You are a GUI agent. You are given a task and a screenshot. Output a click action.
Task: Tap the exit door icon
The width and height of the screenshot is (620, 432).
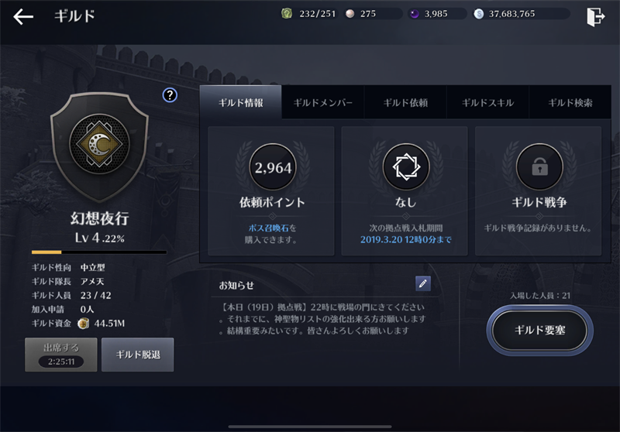click(x=596, y=17)
